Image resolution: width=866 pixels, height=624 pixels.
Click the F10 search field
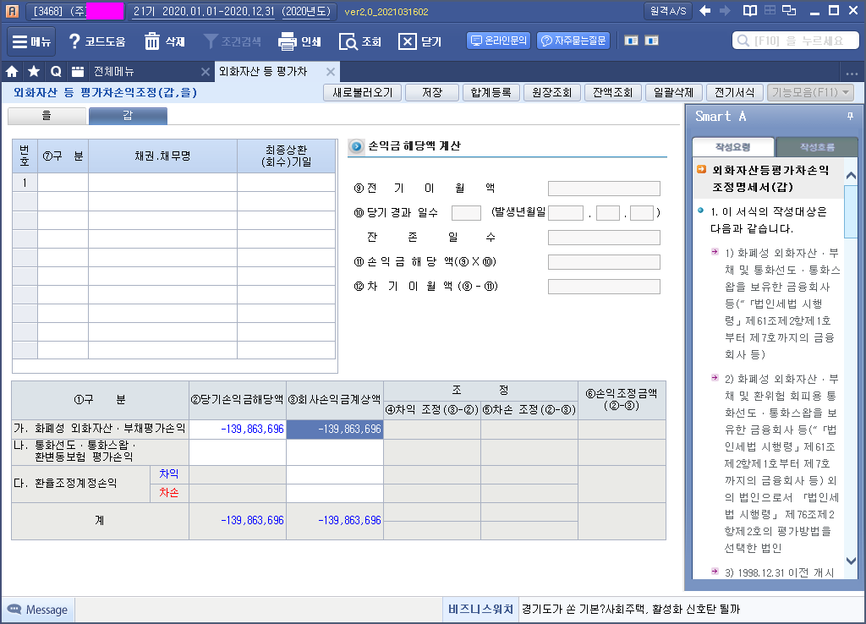[x=796, y=41]
